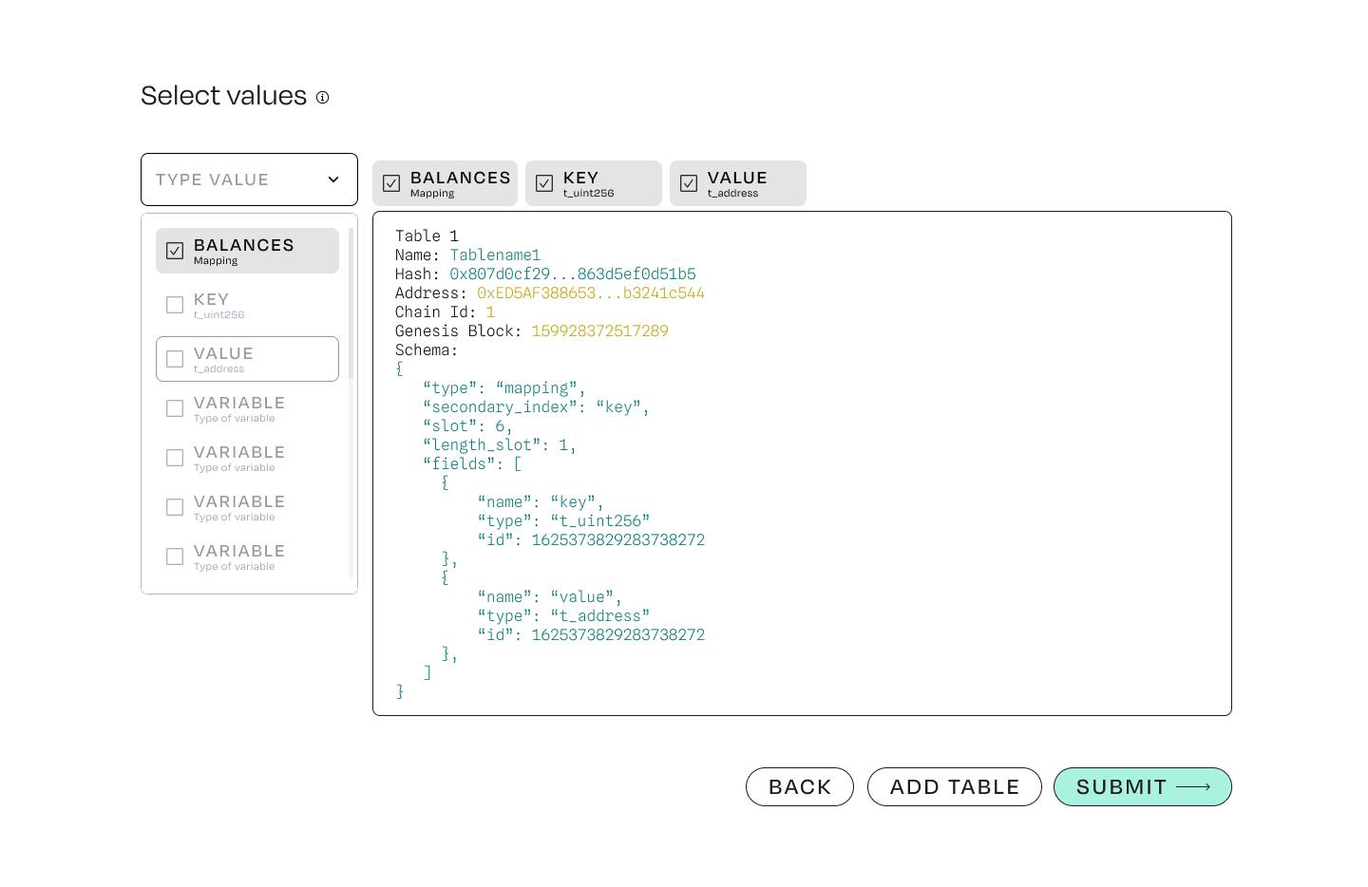Click the "secondary_index": "key" schema line
1368x887 pixels.
pyautogui.click(x=537, y=406)
